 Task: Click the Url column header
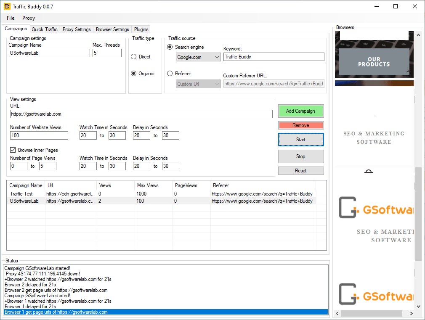coord(71,185)
